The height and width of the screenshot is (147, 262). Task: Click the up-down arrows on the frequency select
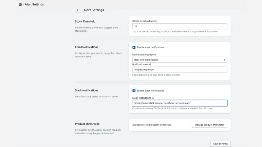(224, 60)
